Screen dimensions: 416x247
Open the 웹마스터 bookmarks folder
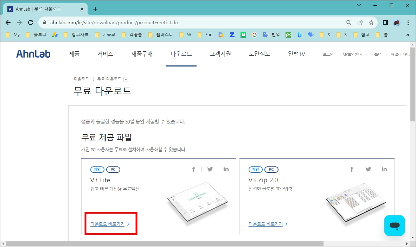coord(160,35)
